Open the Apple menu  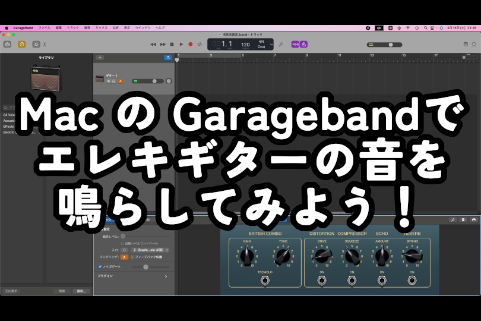click(6, 28)
